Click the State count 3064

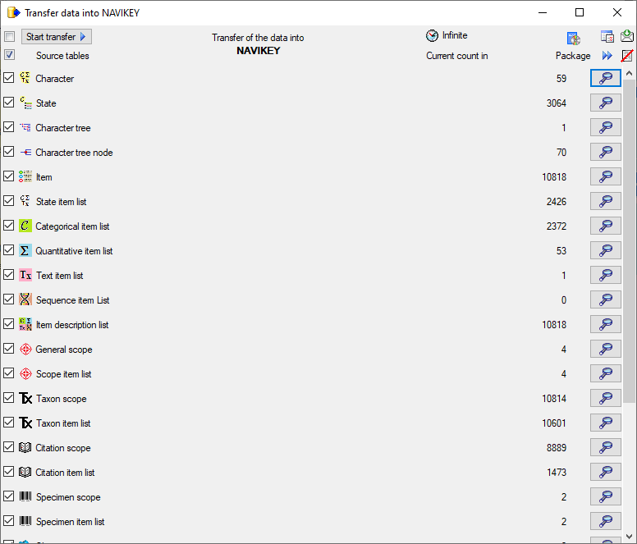coord(557,103)
